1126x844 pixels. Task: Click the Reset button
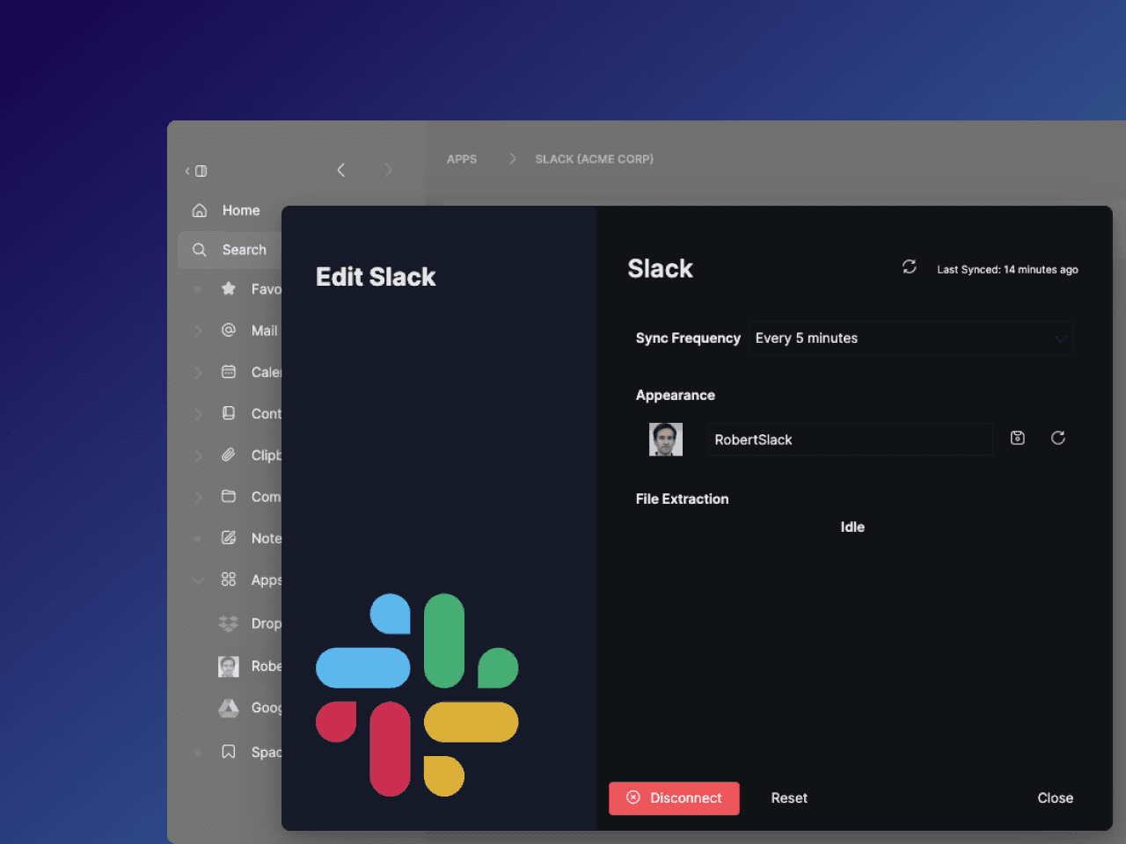point(789,798)
